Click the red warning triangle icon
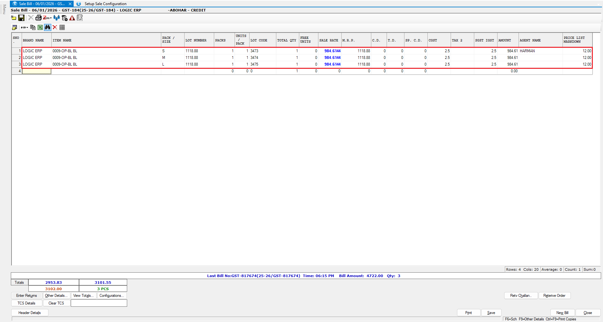The width and height of the screenshot is (603, 322). 72,18
